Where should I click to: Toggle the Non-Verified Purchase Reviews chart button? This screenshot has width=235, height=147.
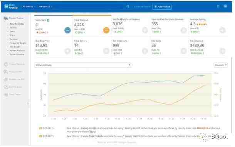pos(184,30)
